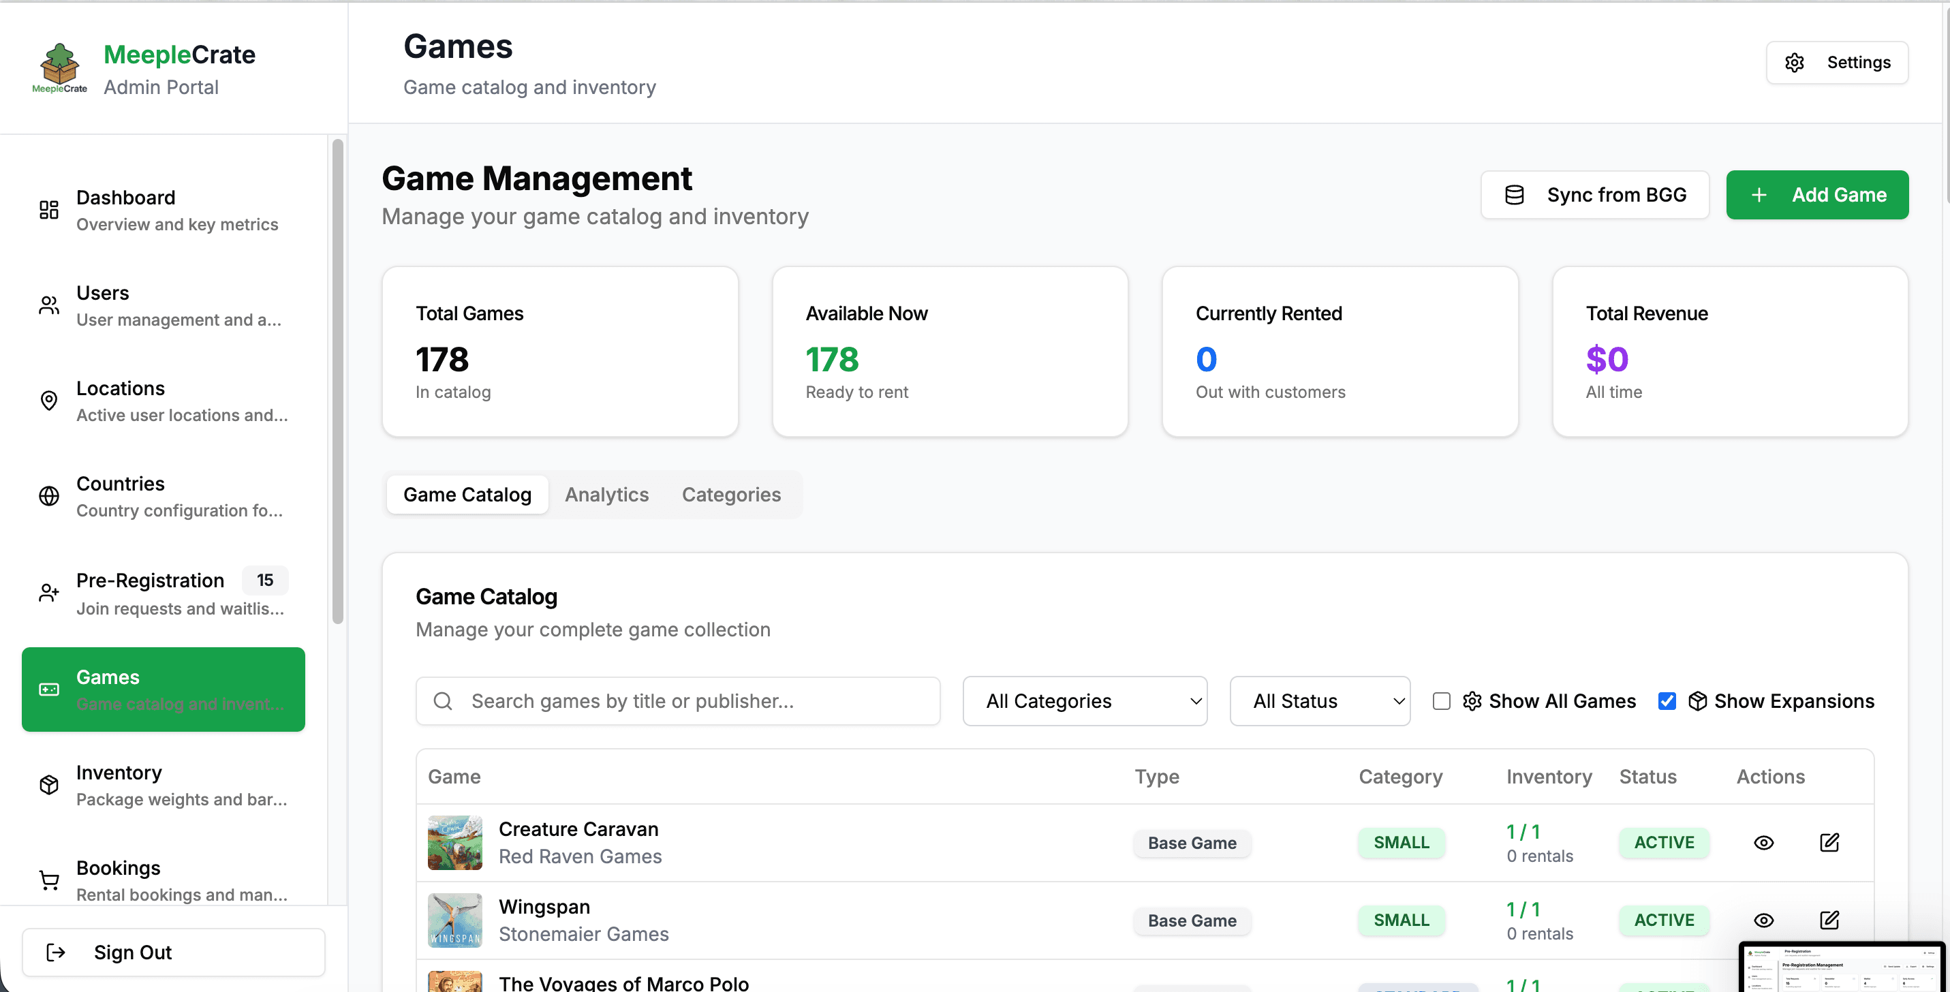
Task: Click the Pre-Registration user-plus icon
Action: click(x=49, y=593)
